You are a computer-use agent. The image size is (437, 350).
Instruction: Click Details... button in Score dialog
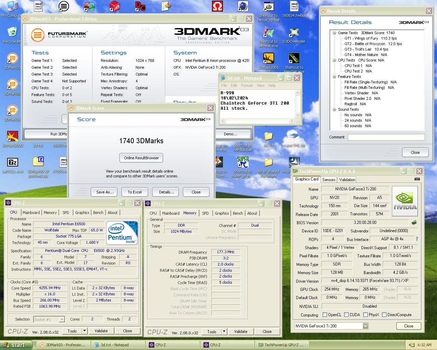[166, 192]
